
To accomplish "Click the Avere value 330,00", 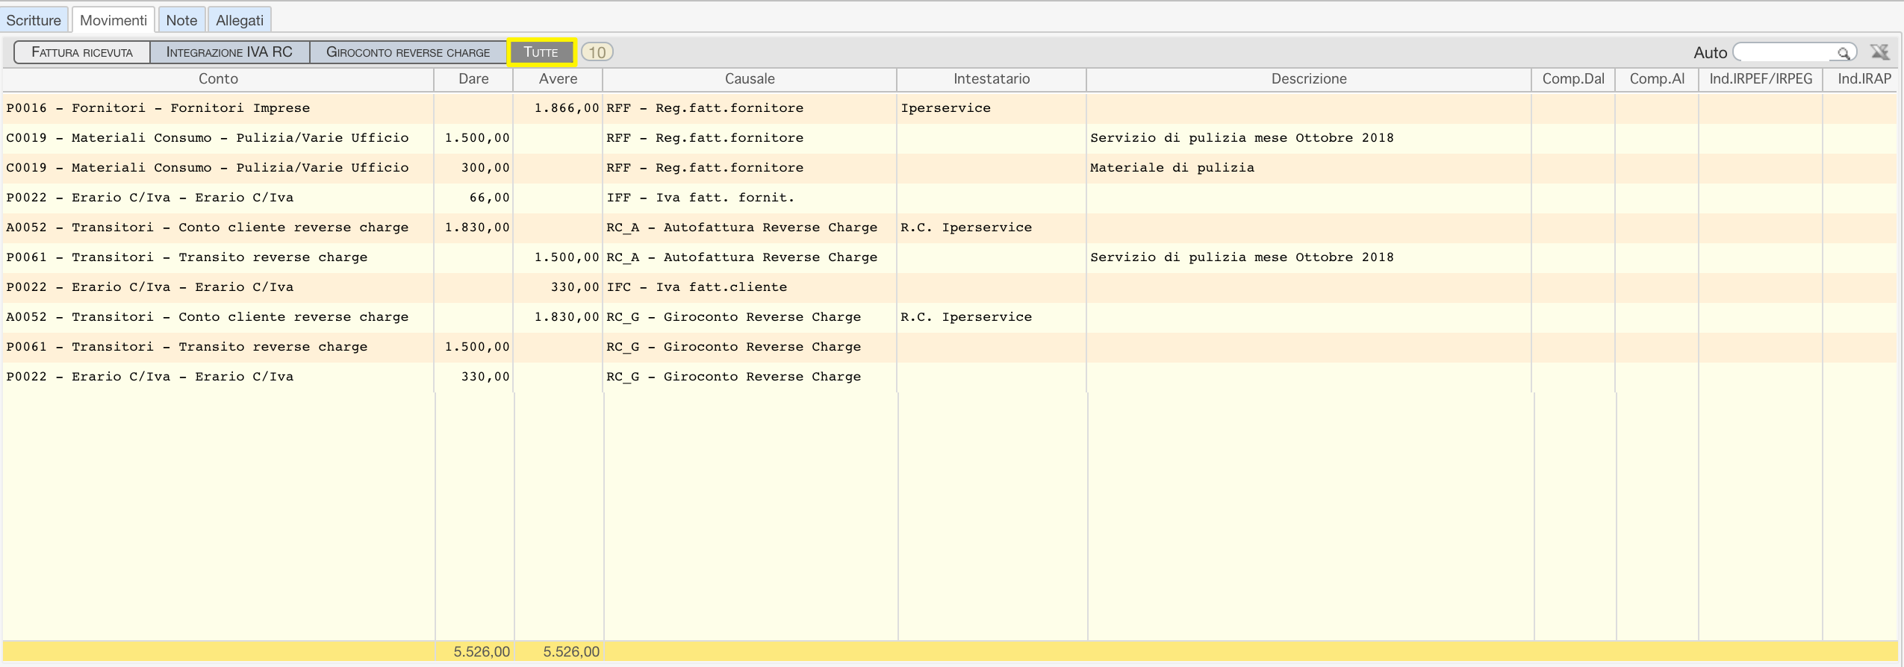I will click(x=575, y=287).
